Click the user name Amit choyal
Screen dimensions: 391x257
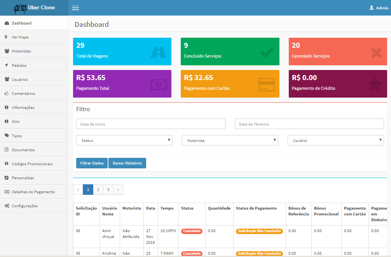coord(108,234)
